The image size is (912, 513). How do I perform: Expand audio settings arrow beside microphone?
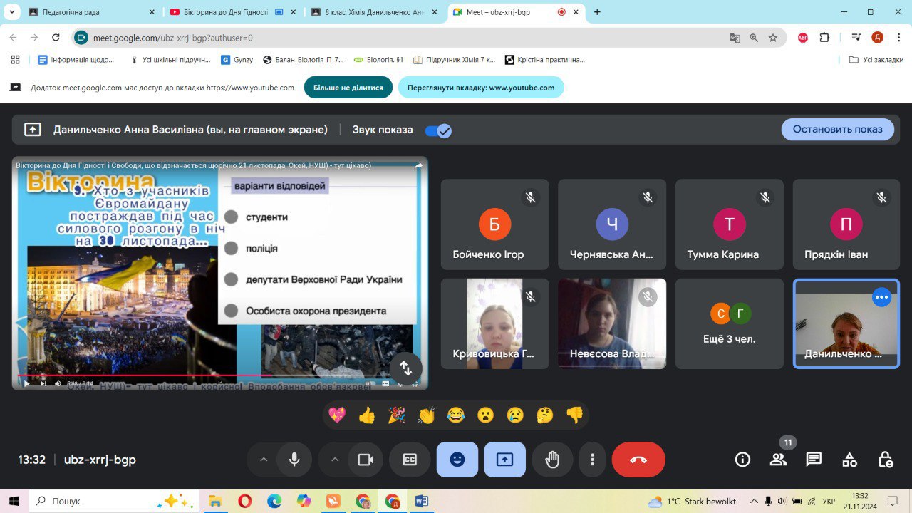[x=264, y=460]
